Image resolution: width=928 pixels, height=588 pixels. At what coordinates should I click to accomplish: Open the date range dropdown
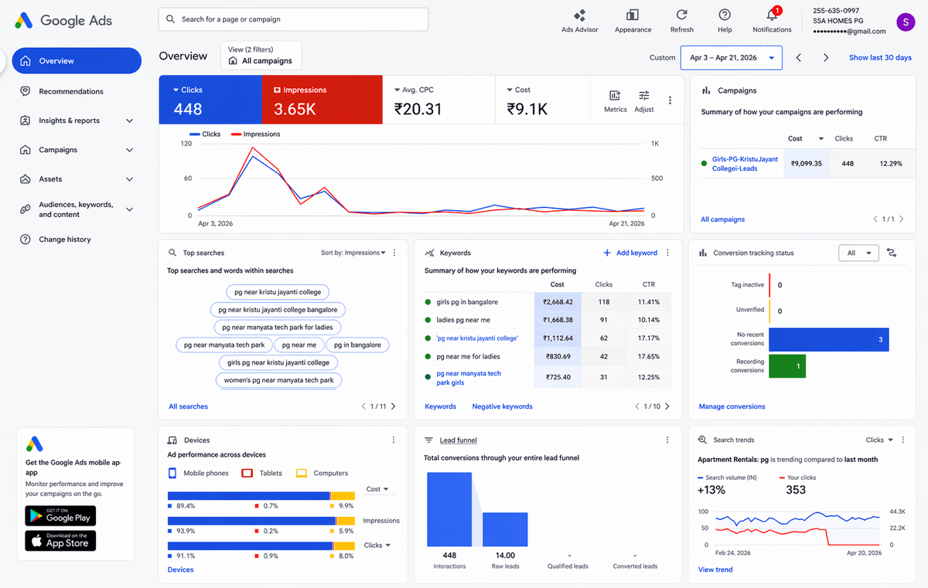click(x=732, y=58)
